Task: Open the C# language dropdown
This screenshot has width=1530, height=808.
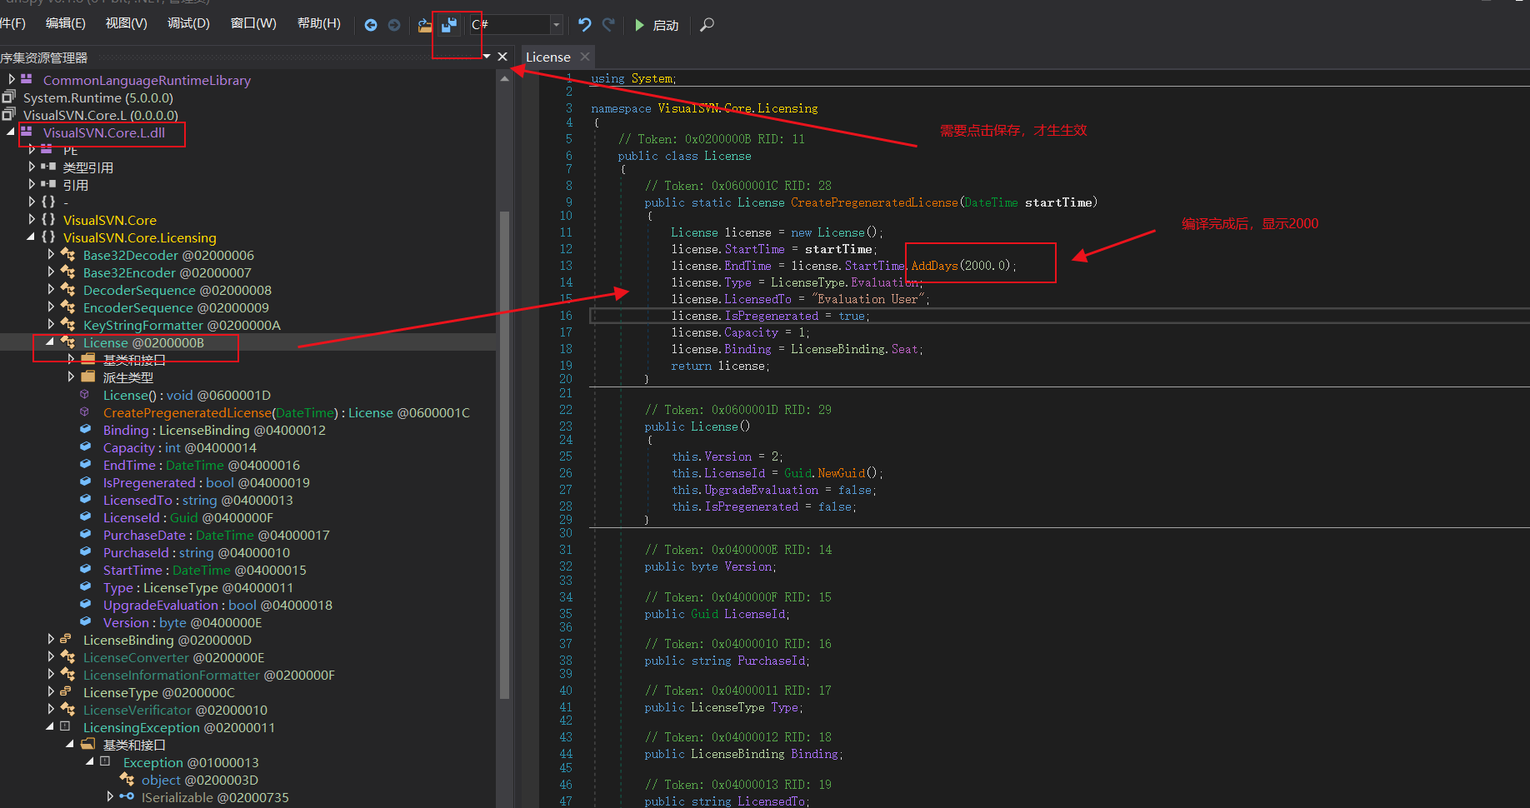Action: tap(556, 25)
